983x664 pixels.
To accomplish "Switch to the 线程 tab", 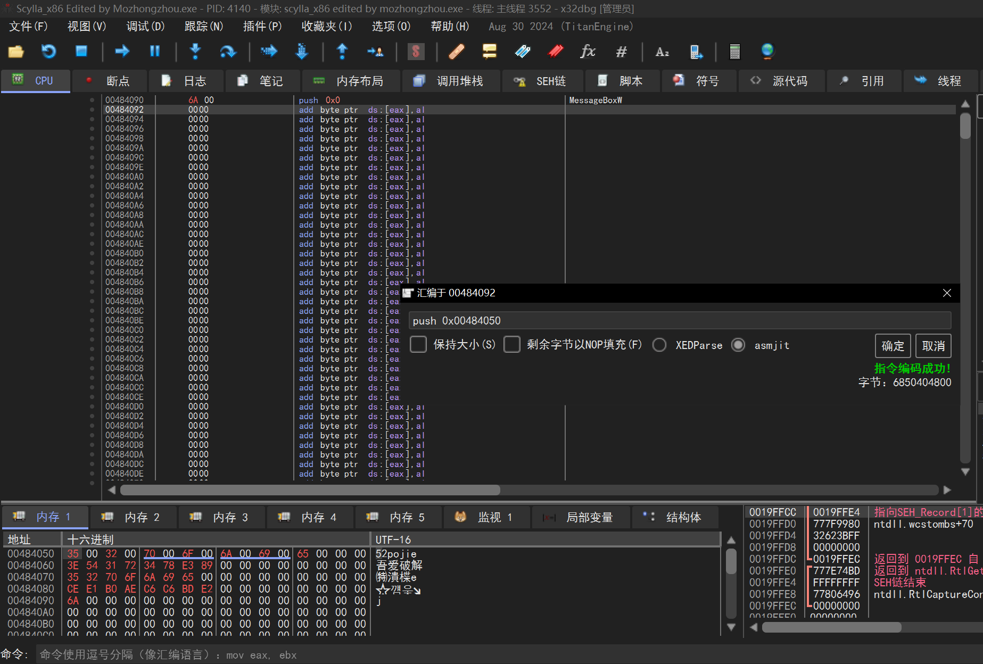I will pyautogui.click(x=940, y=81).
